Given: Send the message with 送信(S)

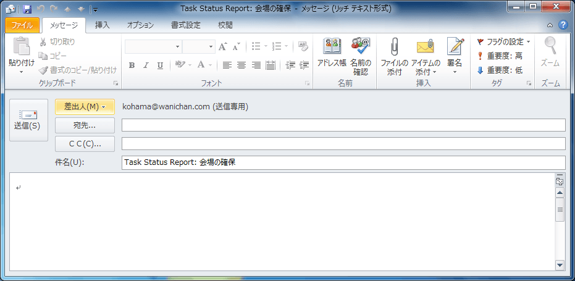Looking at the screenshot, I should 28,120.
